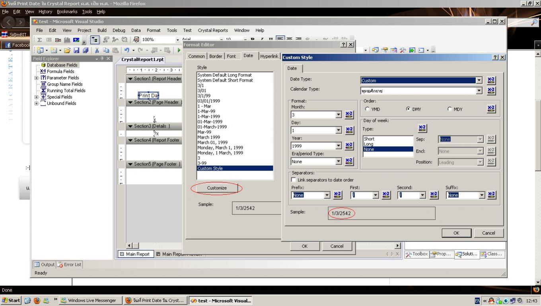Click the Customize button
Image resolution: width=541 pixels, height=306 pixels.
(217, 188)
